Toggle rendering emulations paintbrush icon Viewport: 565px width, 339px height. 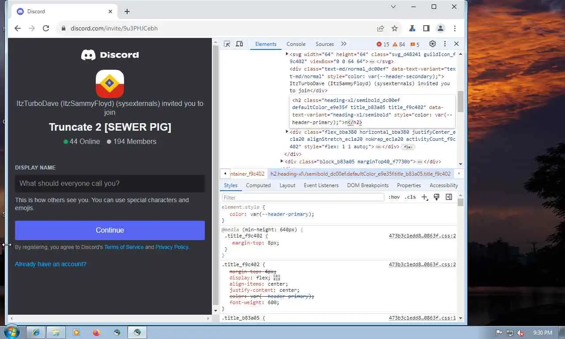pyautogui.click(x=437, y=197)
